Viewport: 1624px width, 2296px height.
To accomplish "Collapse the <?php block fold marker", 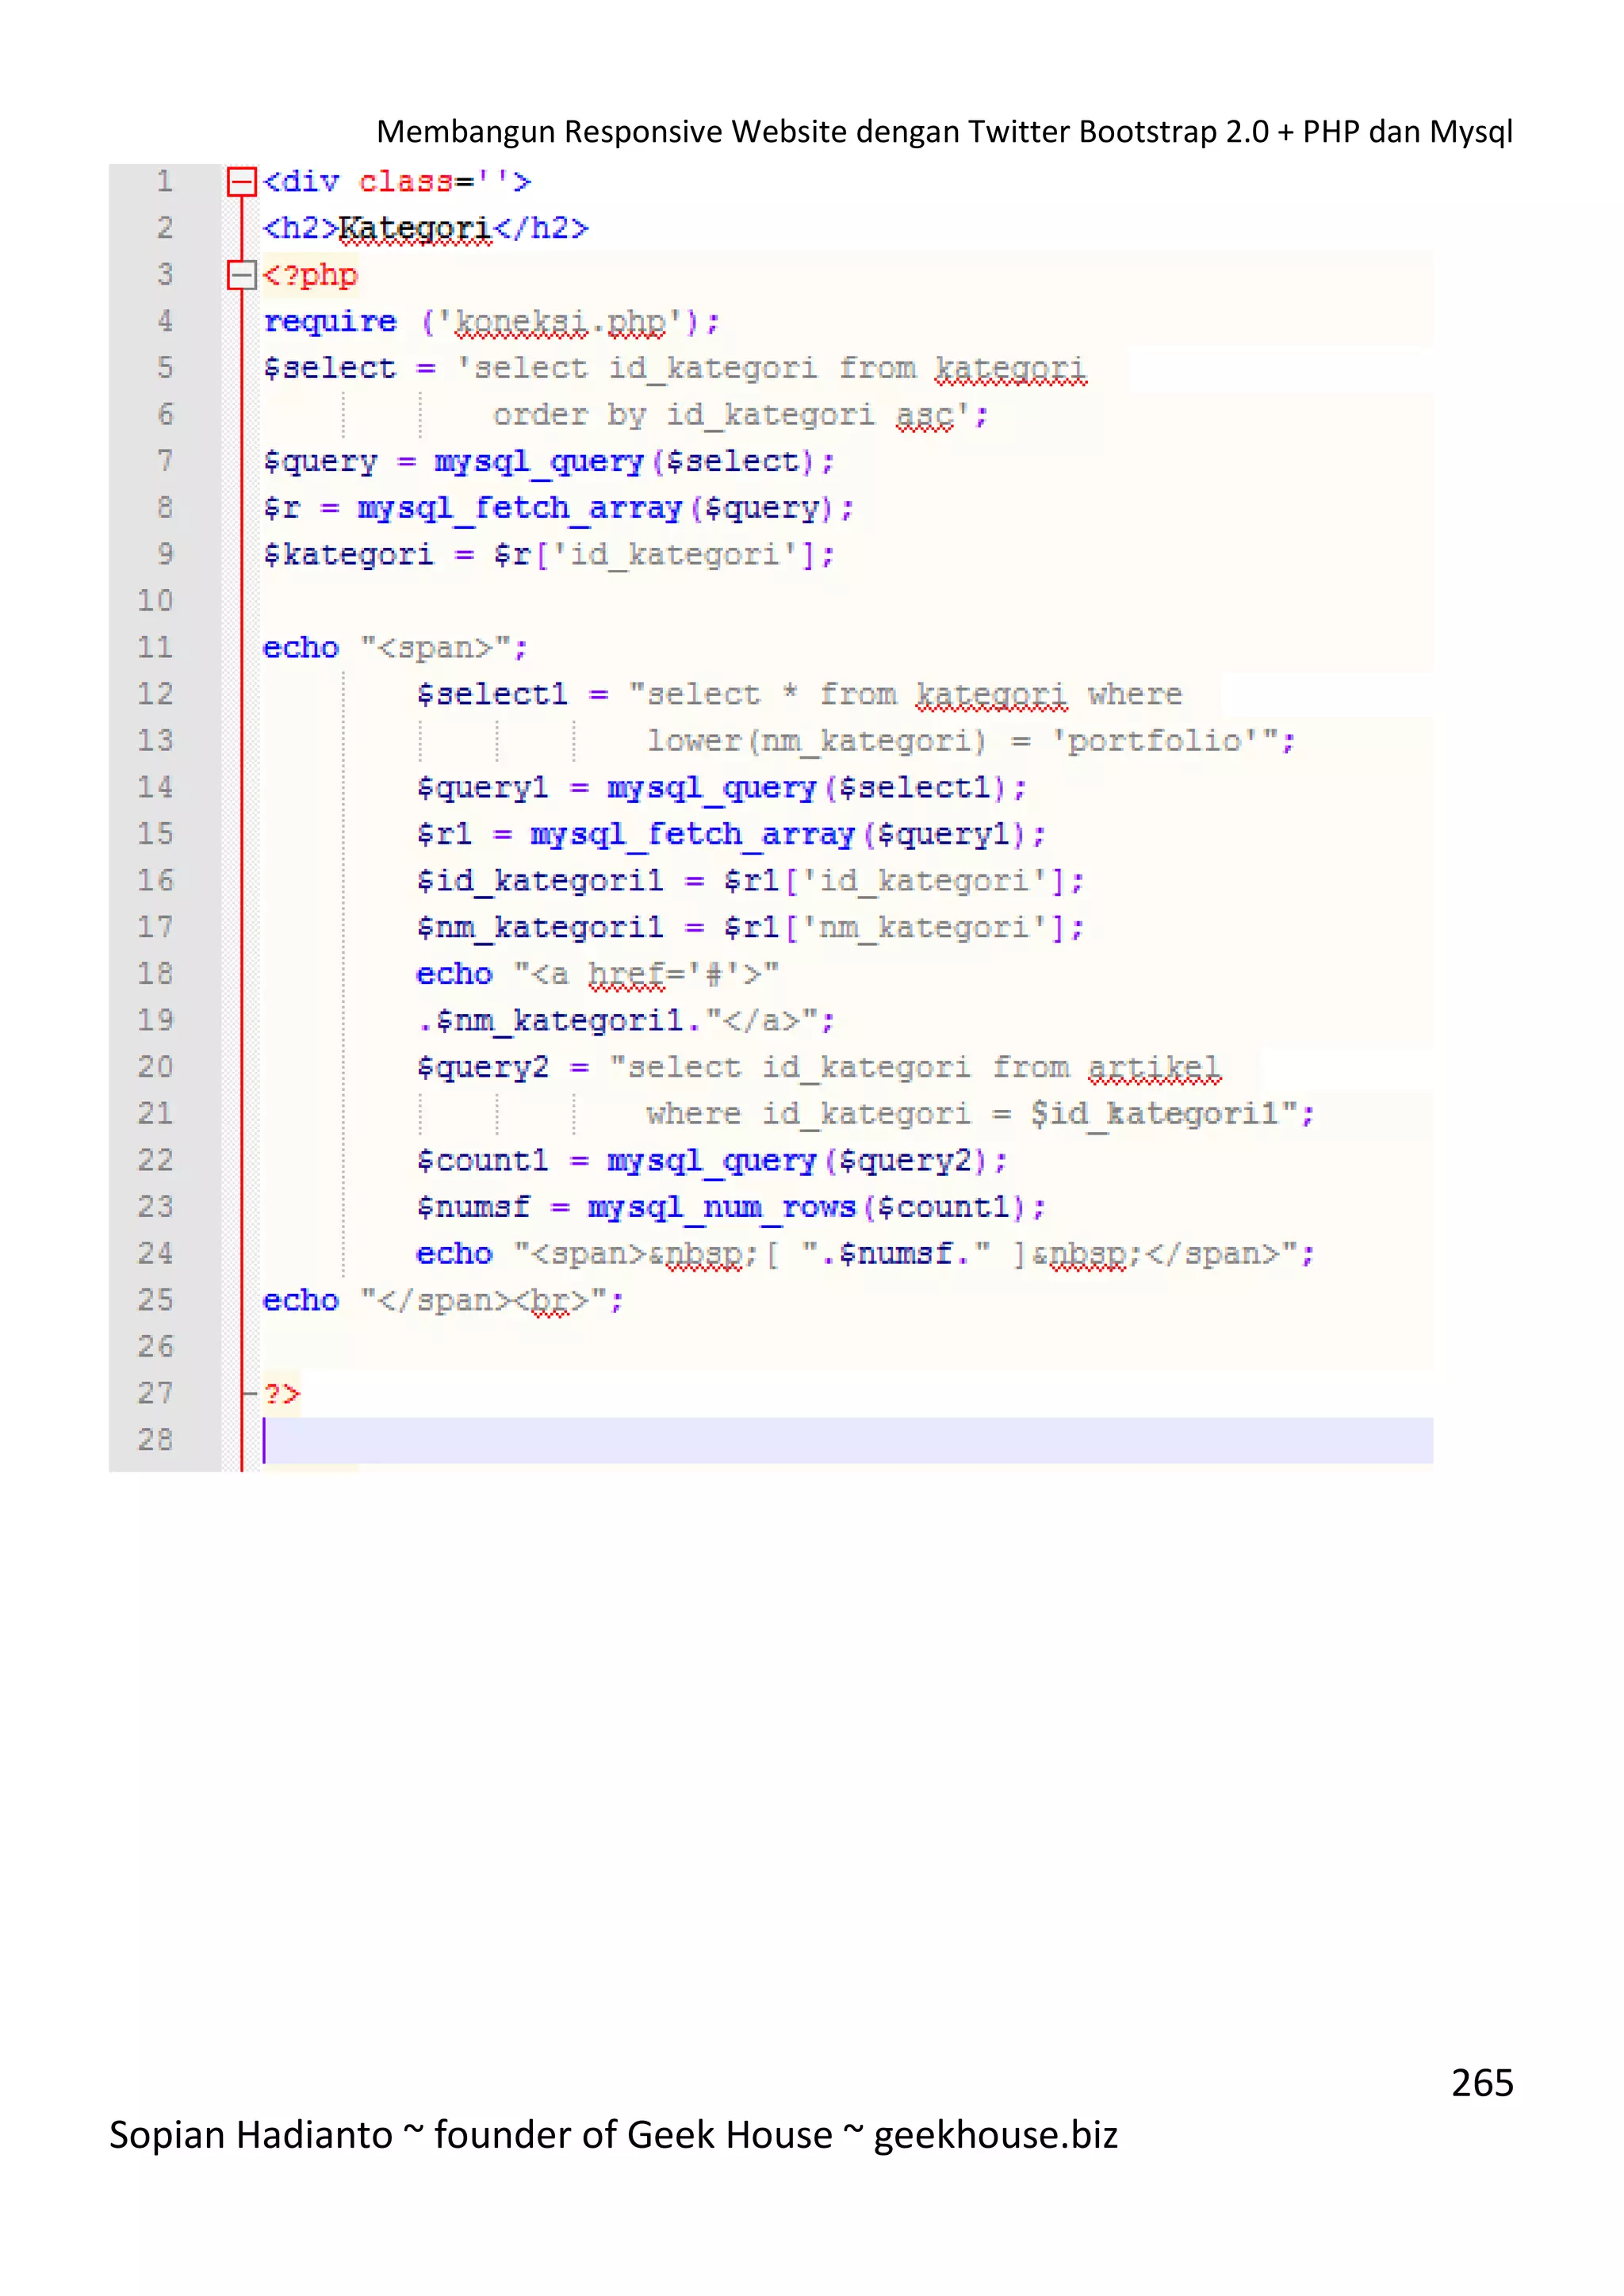I will (241, 275).
